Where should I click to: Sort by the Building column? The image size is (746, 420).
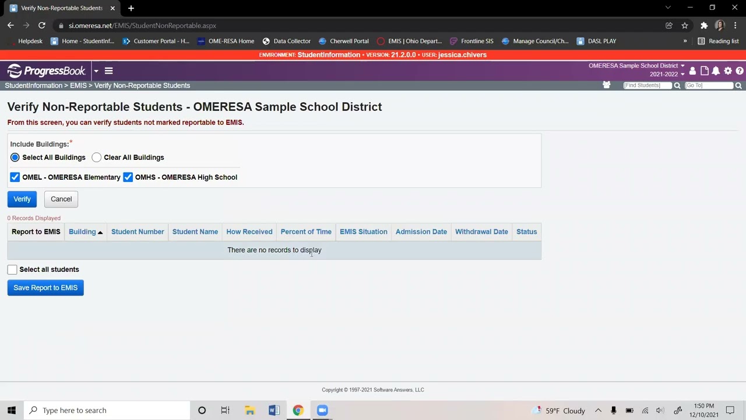82,232
